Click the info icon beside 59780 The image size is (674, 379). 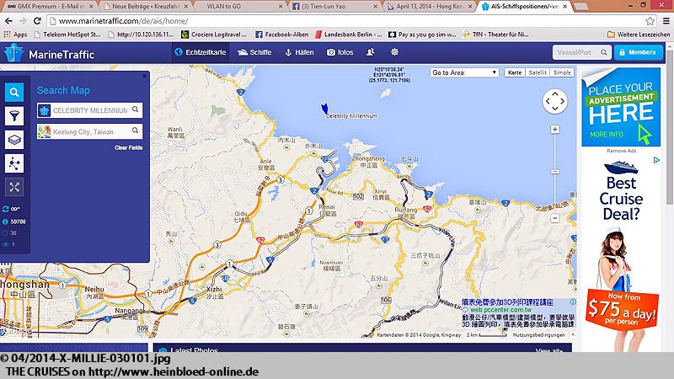tap(5, 222)
